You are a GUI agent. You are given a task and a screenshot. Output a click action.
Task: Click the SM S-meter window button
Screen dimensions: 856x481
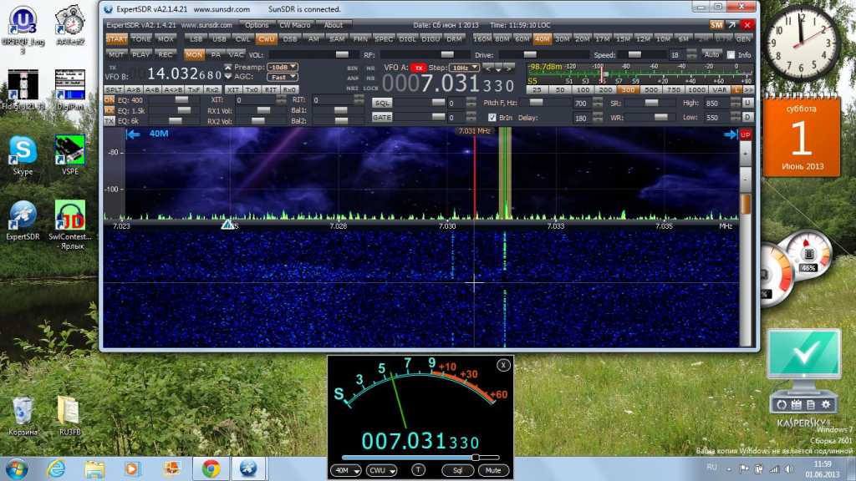pyautogui.click(x=716, y=25)
